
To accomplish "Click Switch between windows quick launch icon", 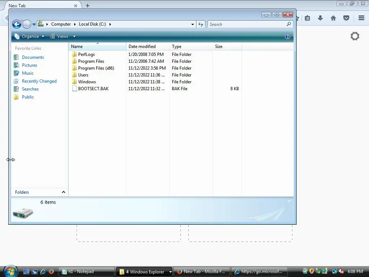I will (35, 272).
